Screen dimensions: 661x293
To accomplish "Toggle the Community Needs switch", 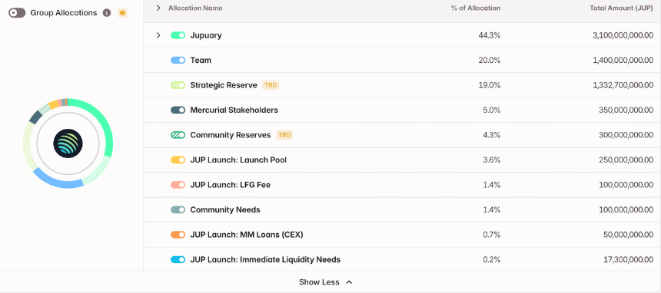I will point(178,209).
